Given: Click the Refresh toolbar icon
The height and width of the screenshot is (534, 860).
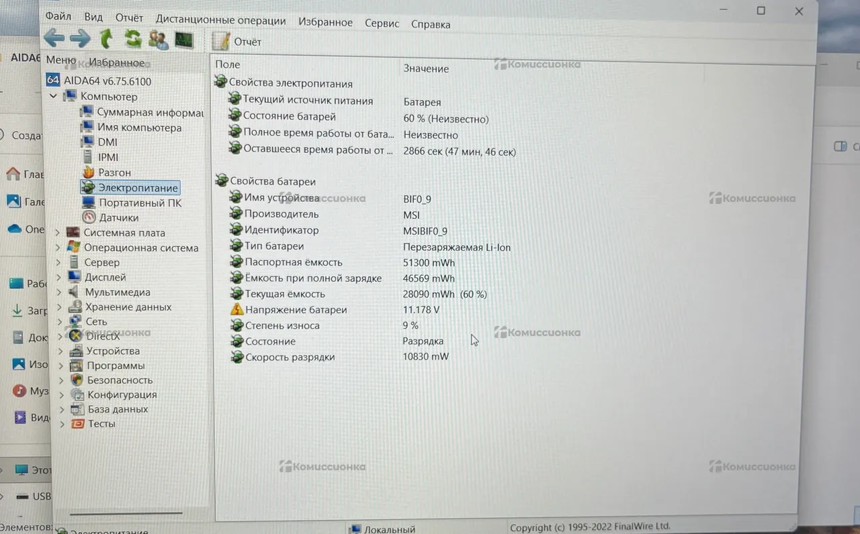Looking at the screenshot, I should (132, 39).
